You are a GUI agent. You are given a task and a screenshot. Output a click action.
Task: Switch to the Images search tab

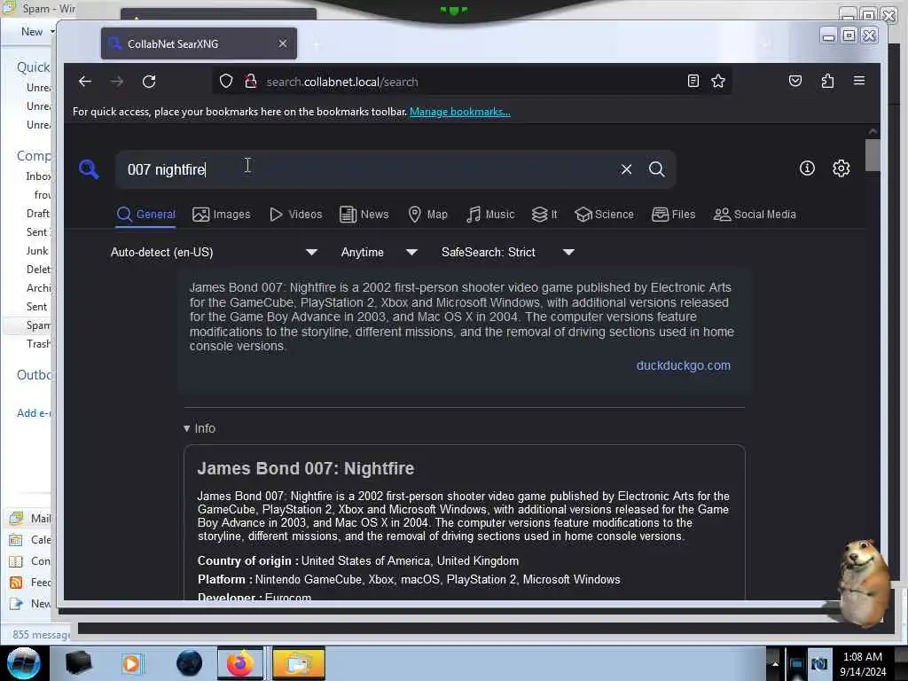point(221,215)
